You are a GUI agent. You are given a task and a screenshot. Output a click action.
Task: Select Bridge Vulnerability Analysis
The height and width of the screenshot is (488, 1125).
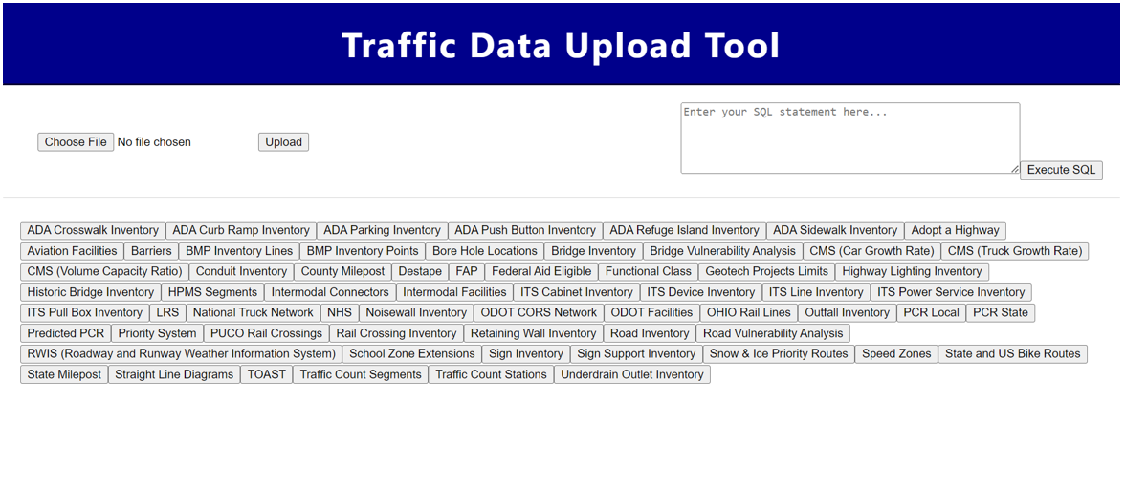(722, 251)
